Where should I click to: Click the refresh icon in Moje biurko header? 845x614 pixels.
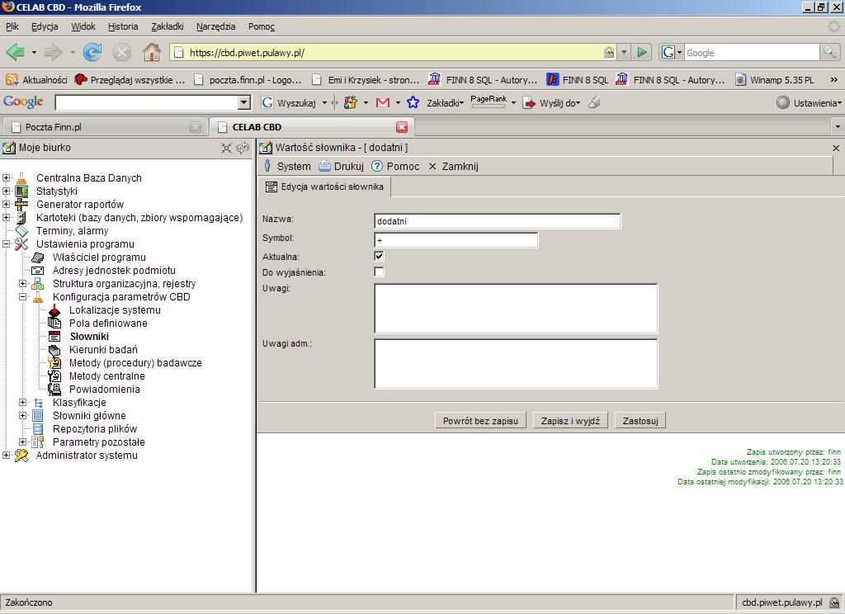(x=243, y=148)
